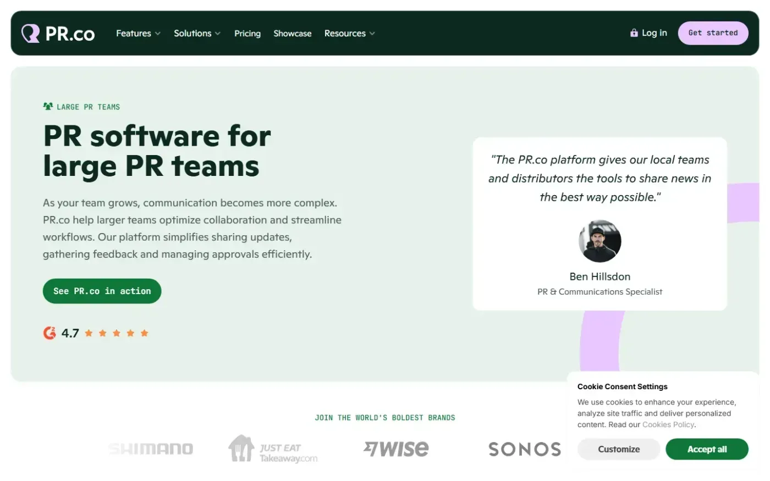Click the first orange rating star

89,333
